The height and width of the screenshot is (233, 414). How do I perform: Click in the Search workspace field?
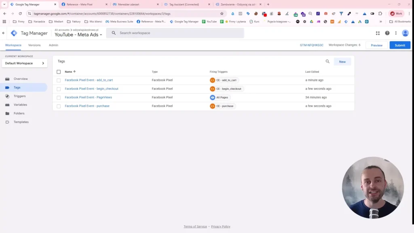point(175,33)
